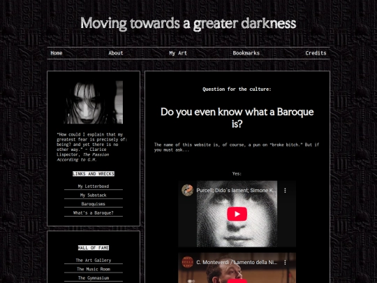Open the Purcell video's channel avatar
The image size is (377, 283).
click(x=187, y=190)
